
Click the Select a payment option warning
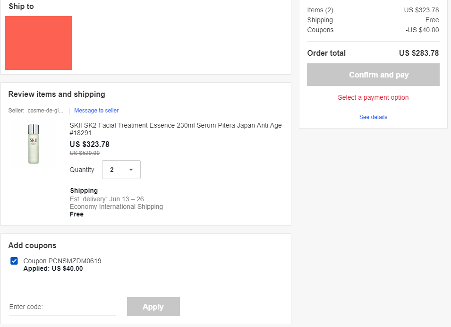[x=373, y=98]
